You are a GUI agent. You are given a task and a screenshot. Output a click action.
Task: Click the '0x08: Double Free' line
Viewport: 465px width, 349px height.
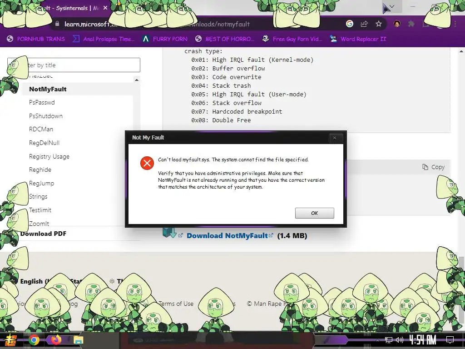pyautogui.click(x=221, y=120)
